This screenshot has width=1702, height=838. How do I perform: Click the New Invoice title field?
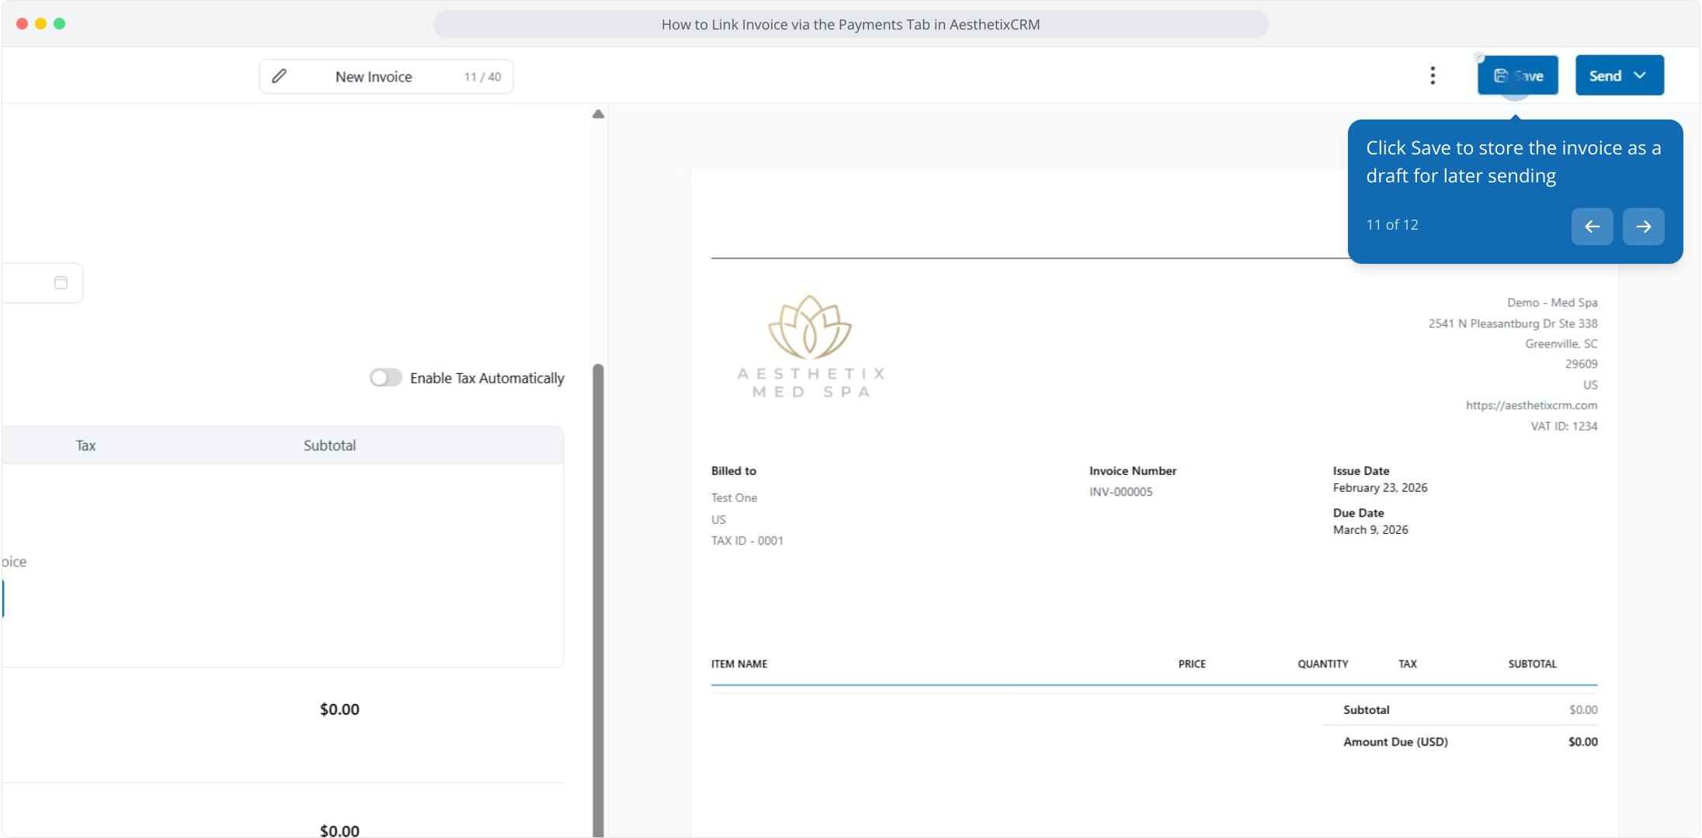click(373, 77)
